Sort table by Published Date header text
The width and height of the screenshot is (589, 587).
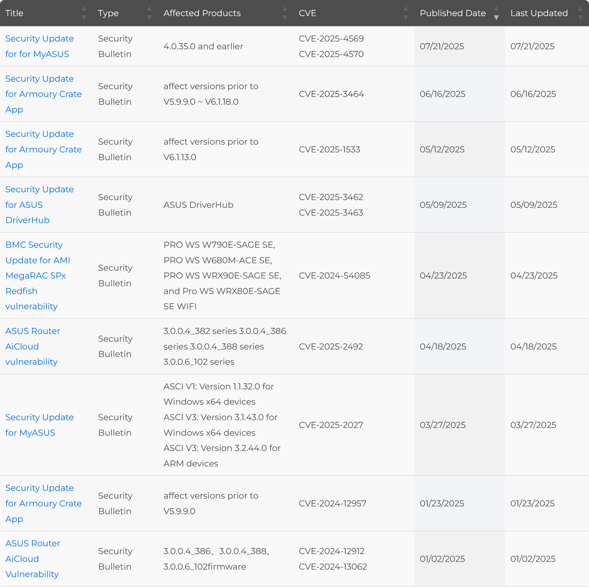tap(452, 13)
